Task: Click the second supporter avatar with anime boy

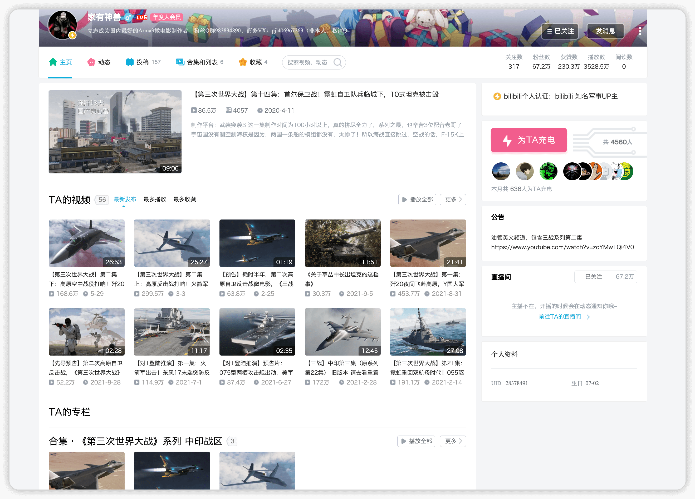Action: point(524,171)
